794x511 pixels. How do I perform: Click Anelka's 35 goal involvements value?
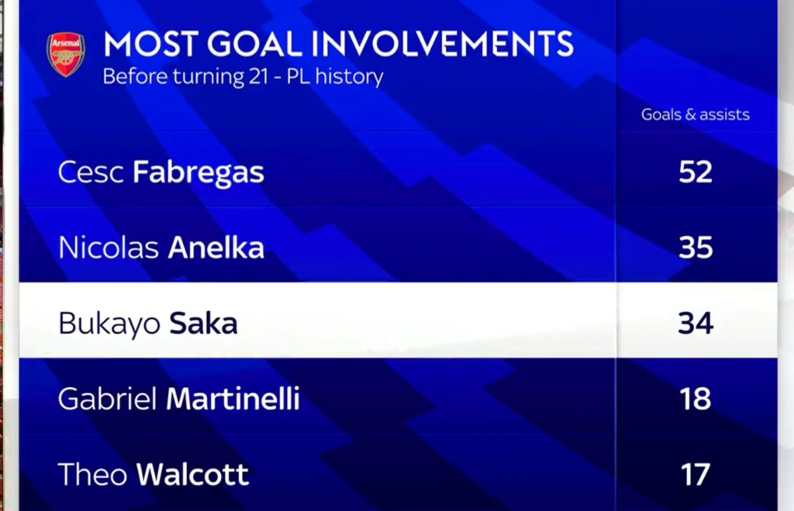tap(696, 248)
